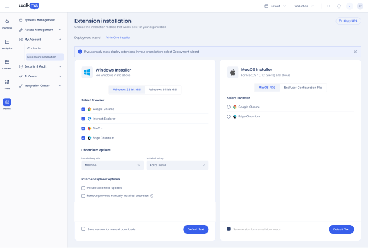
Task: Expand Integration Center chevron
Action: (60, 86)
